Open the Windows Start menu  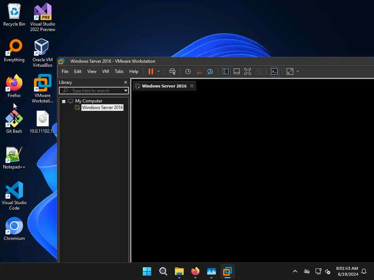pos(147,271)
